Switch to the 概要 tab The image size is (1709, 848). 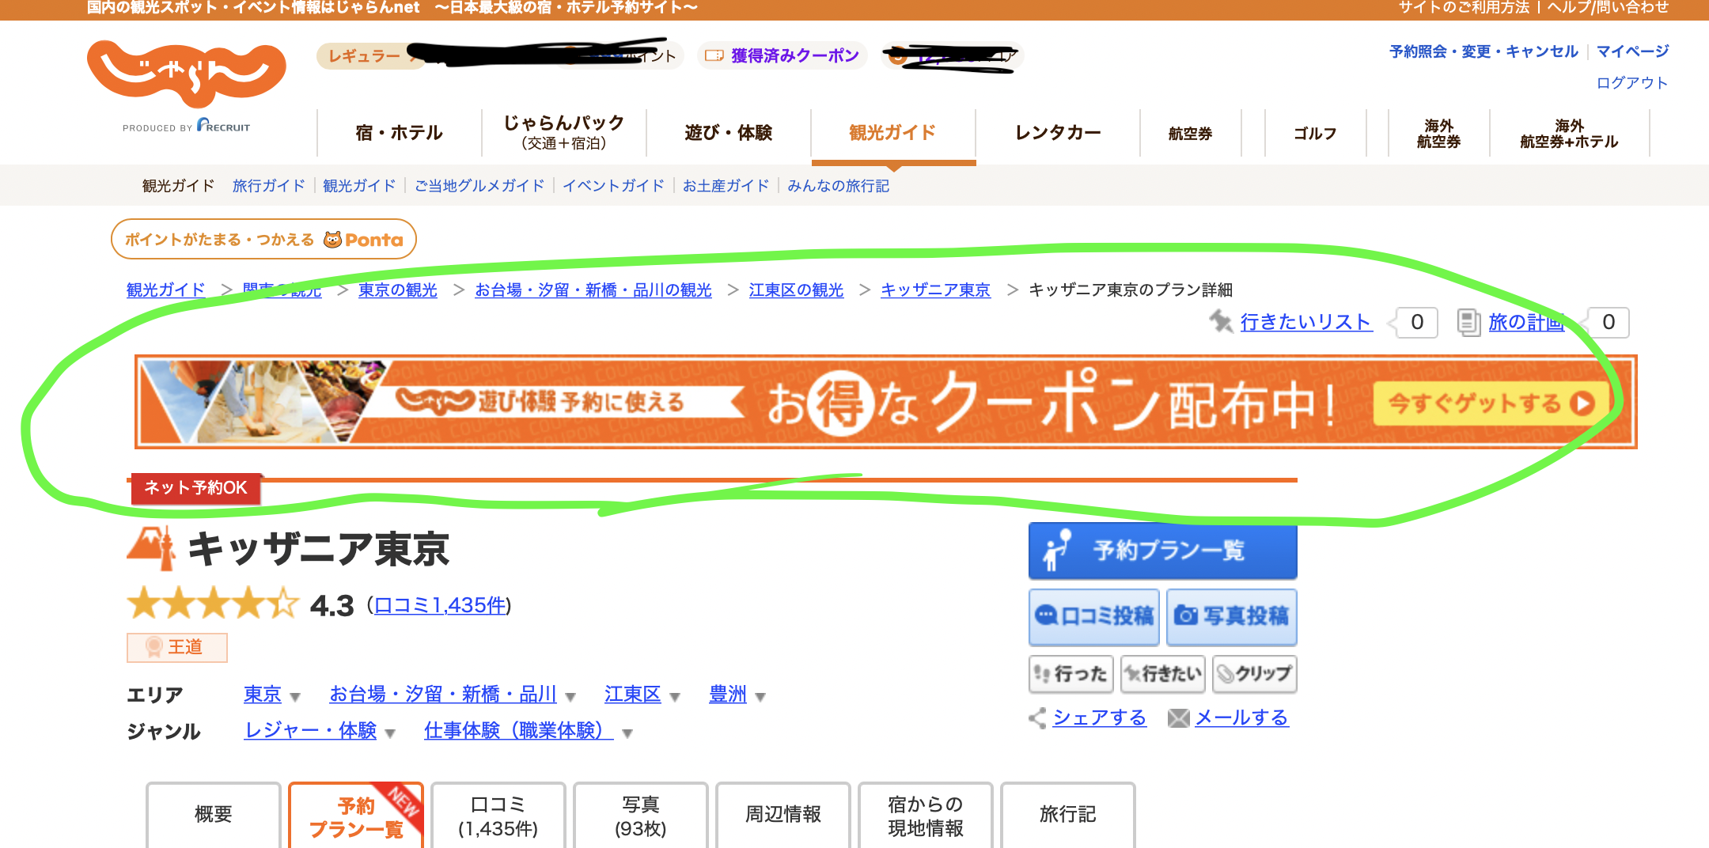click(x=214, y=815)
